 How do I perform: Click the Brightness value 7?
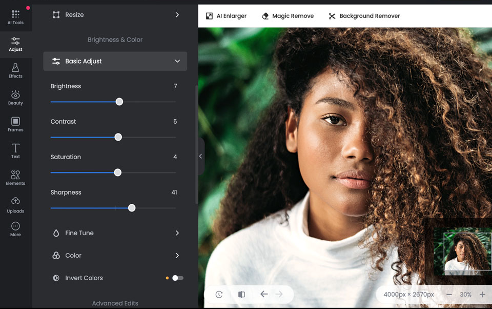(175, 86)
